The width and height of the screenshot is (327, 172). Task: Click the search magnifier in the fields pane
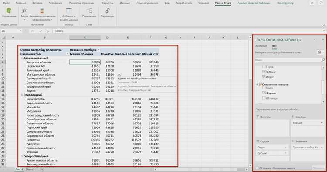pyautogui.click(x=323, y=60)
